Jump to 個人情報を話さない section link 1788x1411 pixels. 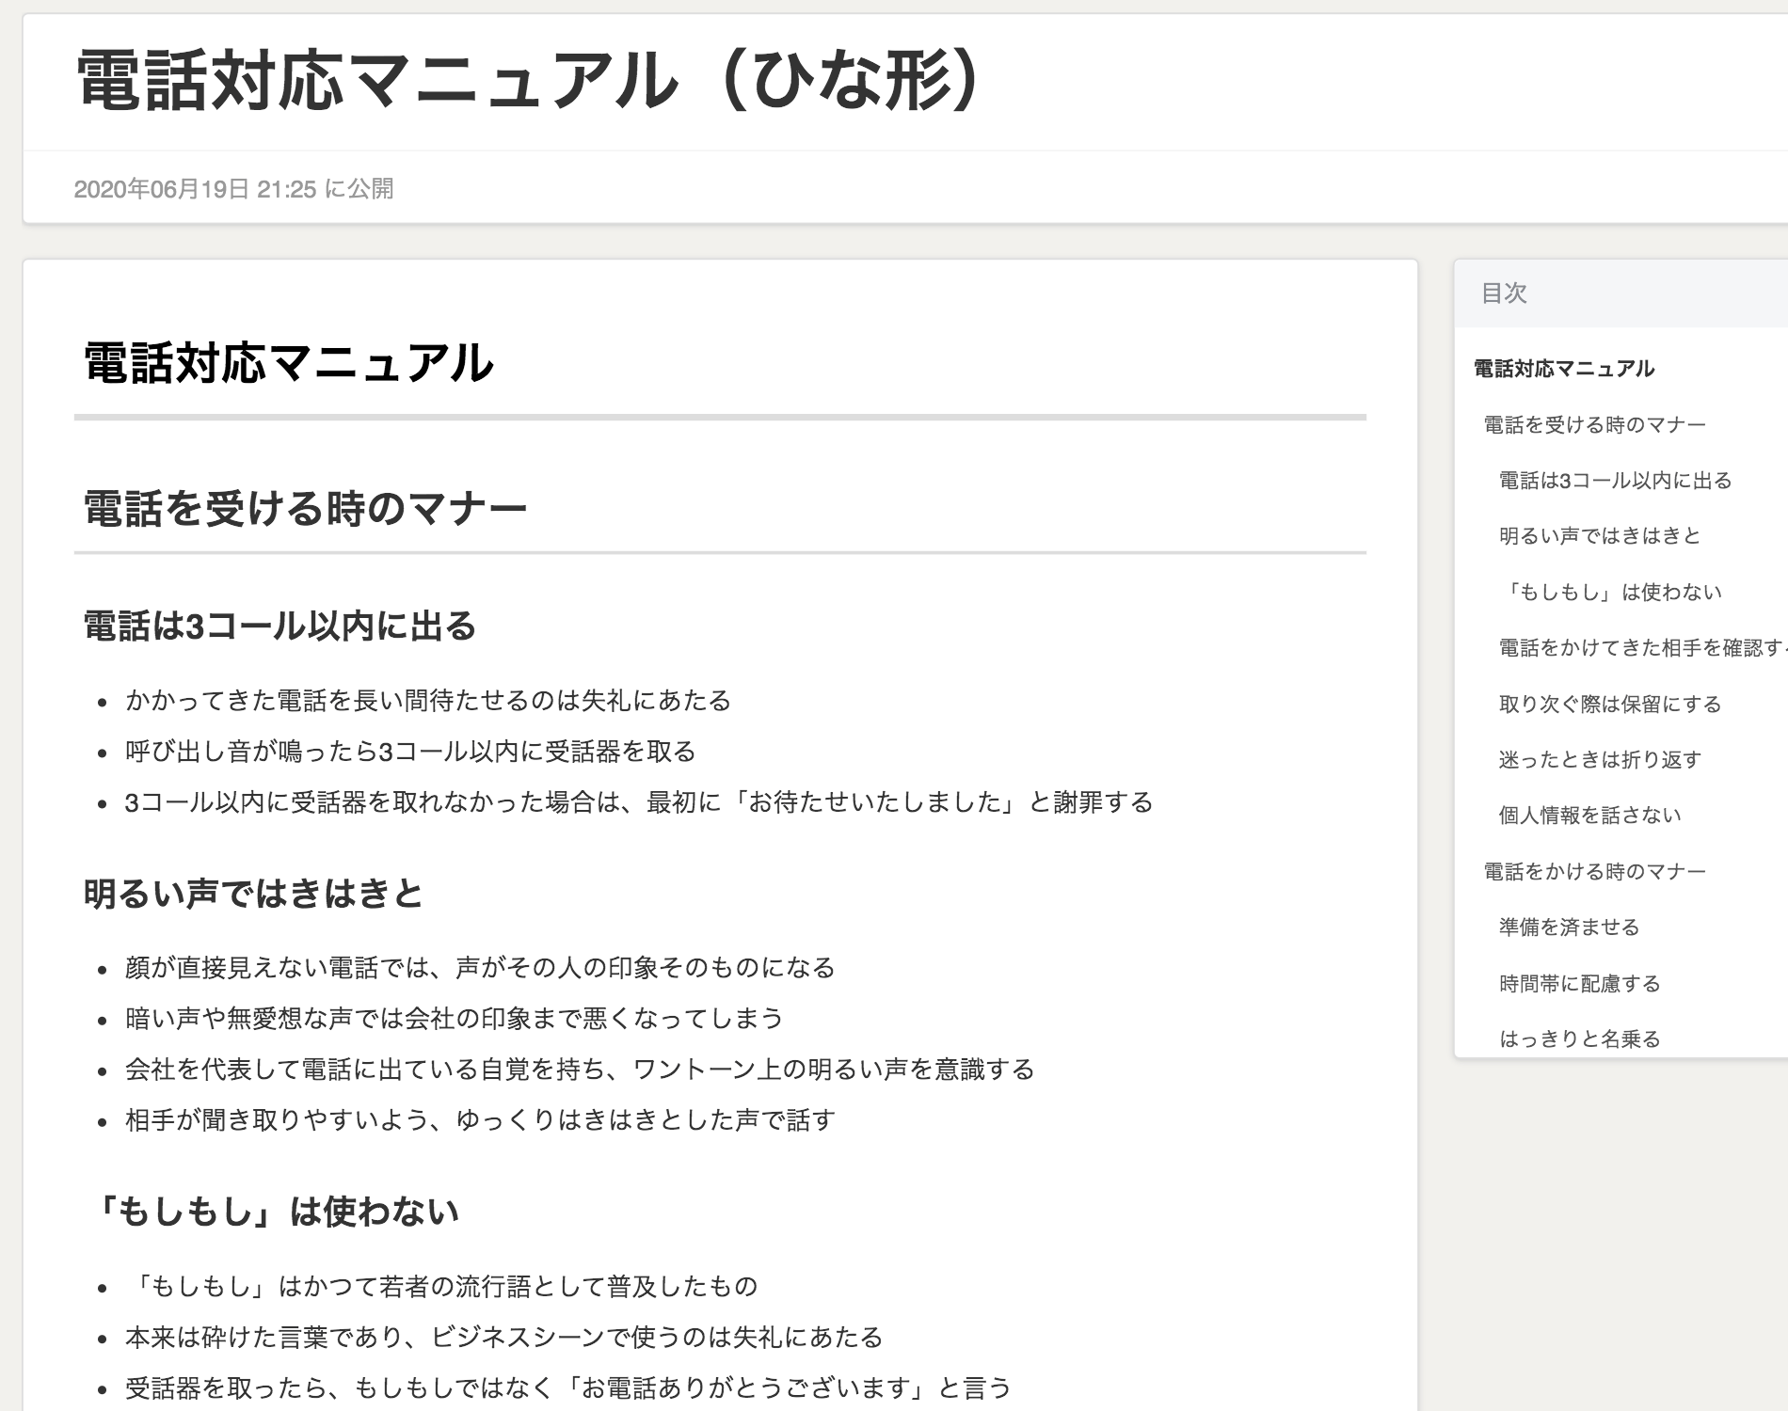coord(1589,815)
